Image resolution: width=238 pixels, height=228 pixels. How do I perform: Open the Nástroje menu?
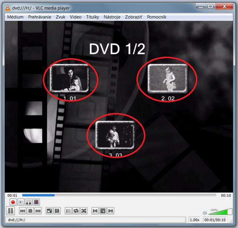click(x=112, y=17)
